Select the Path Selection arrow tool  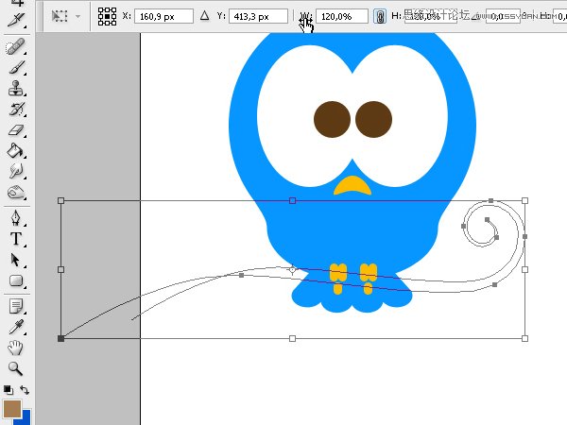pyautogui.click(x=15, y=260)
